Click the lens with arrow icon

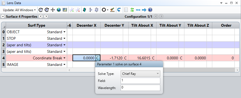click(x=91, y=10)
